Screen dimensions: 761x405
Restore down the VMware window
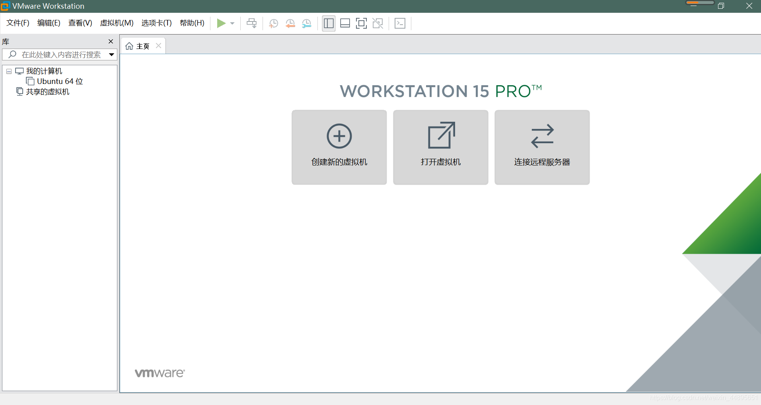point(721,6)
